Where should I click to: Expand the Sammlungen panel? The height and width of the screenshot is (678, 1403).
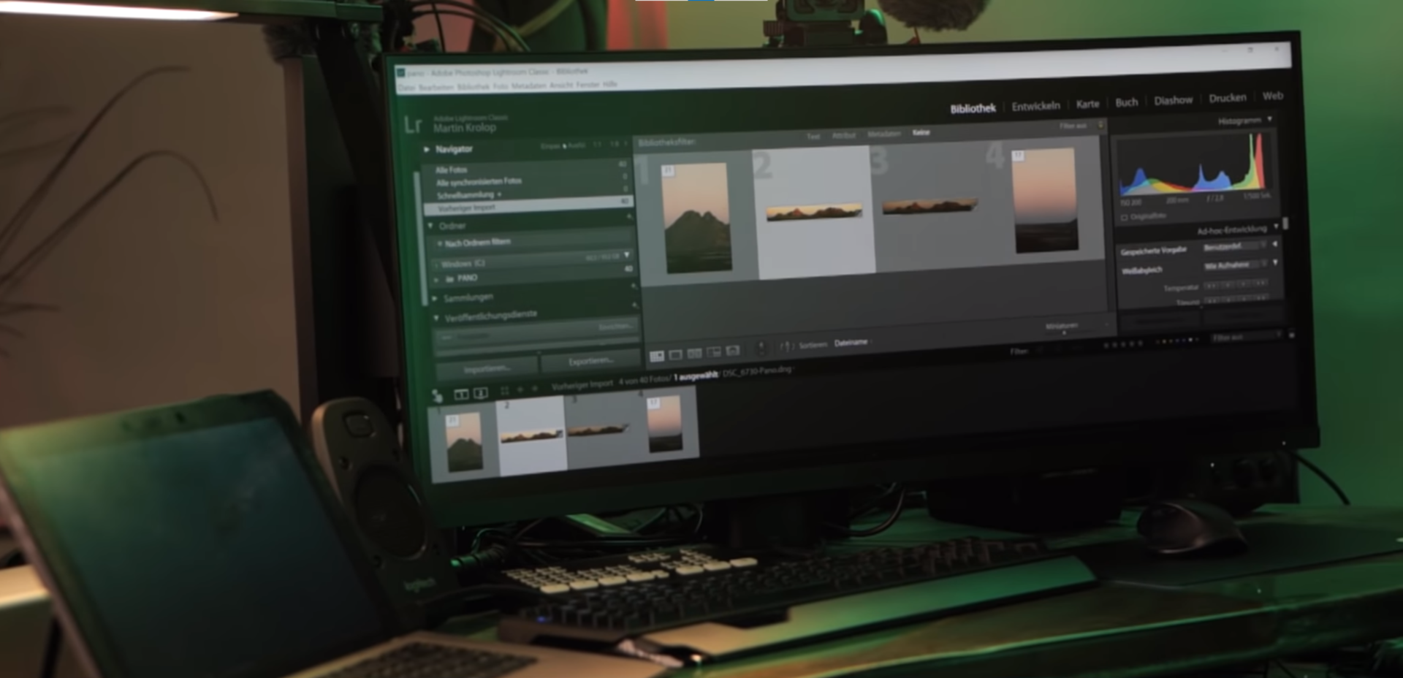(x=435, y=298)
